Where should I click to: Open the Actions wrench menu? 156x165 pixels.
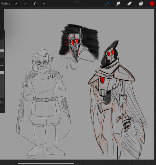(x=16, y=4)
